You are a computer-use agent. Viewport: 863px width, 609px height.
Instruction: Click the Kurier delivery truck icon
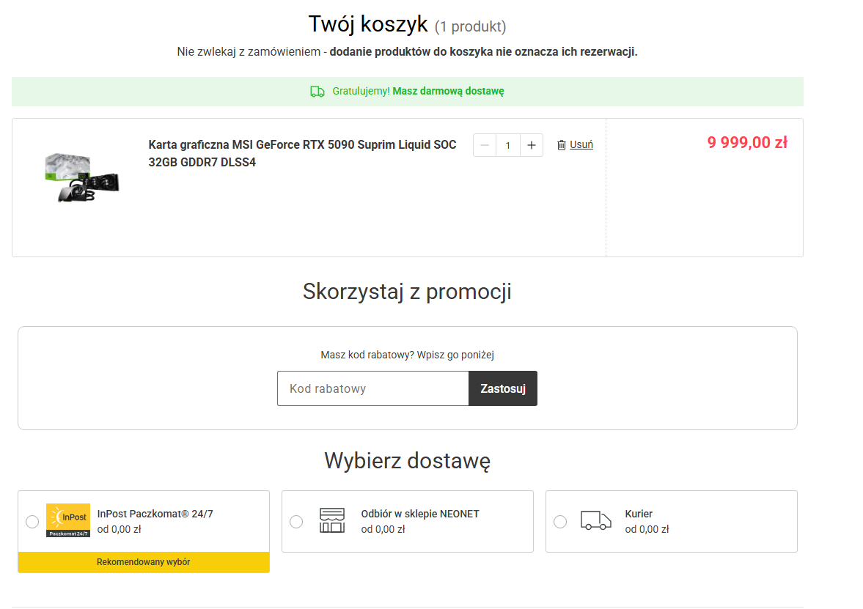tap(595, 520)
